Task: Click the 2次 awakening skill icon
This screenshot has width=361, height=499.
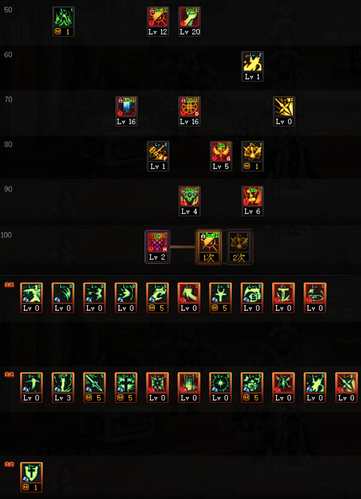Action: pyautogui.click(x=239, y=247)
